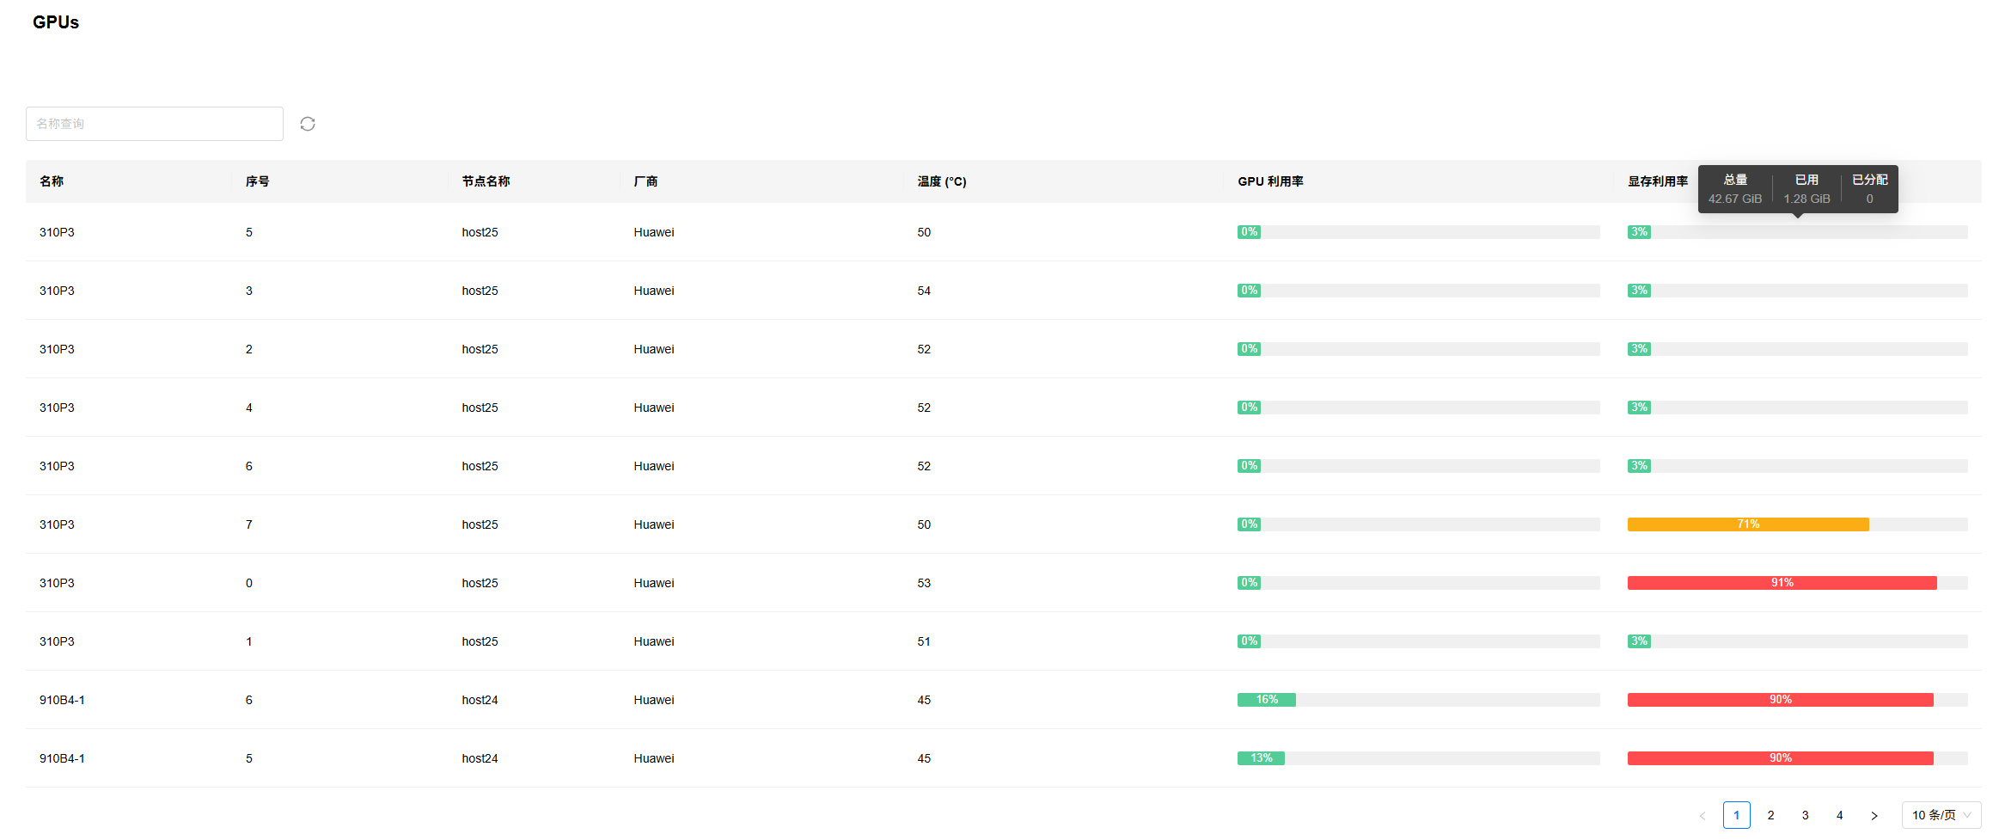Jump to page 4

[1839, 815]
